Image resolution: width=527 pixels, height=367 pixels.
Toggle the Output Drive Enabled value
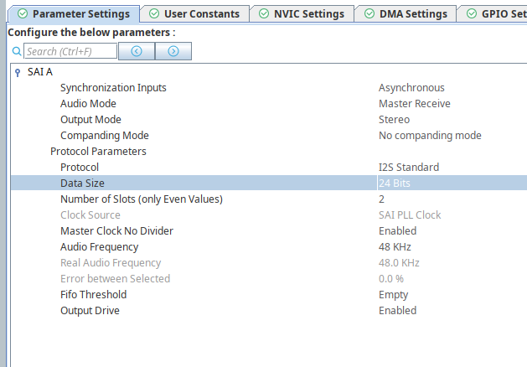tap(397, 310)
